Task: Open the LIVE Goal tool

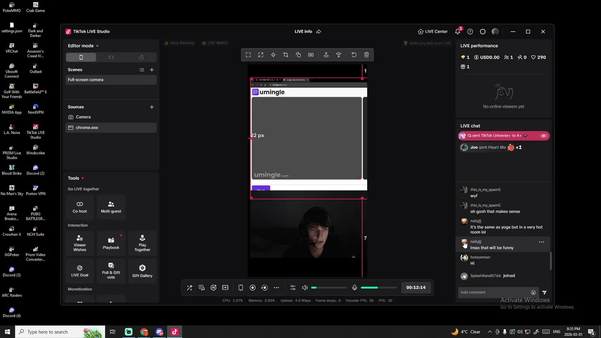Action: pyautogui.click(x=80, y=271)
